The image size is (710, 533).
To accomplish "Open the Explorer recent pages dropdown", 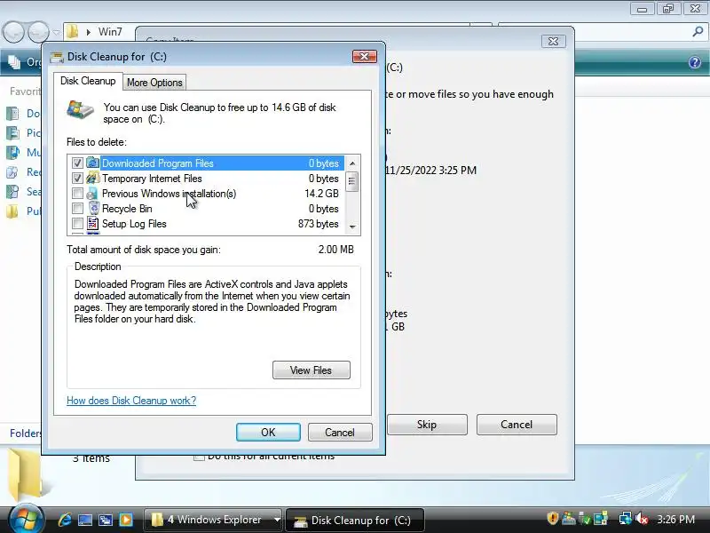I will [56, 32].
